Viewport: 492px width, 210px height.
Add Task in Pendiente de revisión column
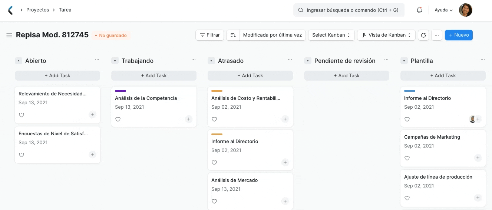pyautogui.click(x=347, y=75)
